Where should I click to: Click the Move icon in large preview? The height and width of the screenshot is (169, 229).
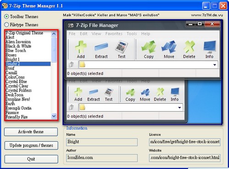[169, 47]
